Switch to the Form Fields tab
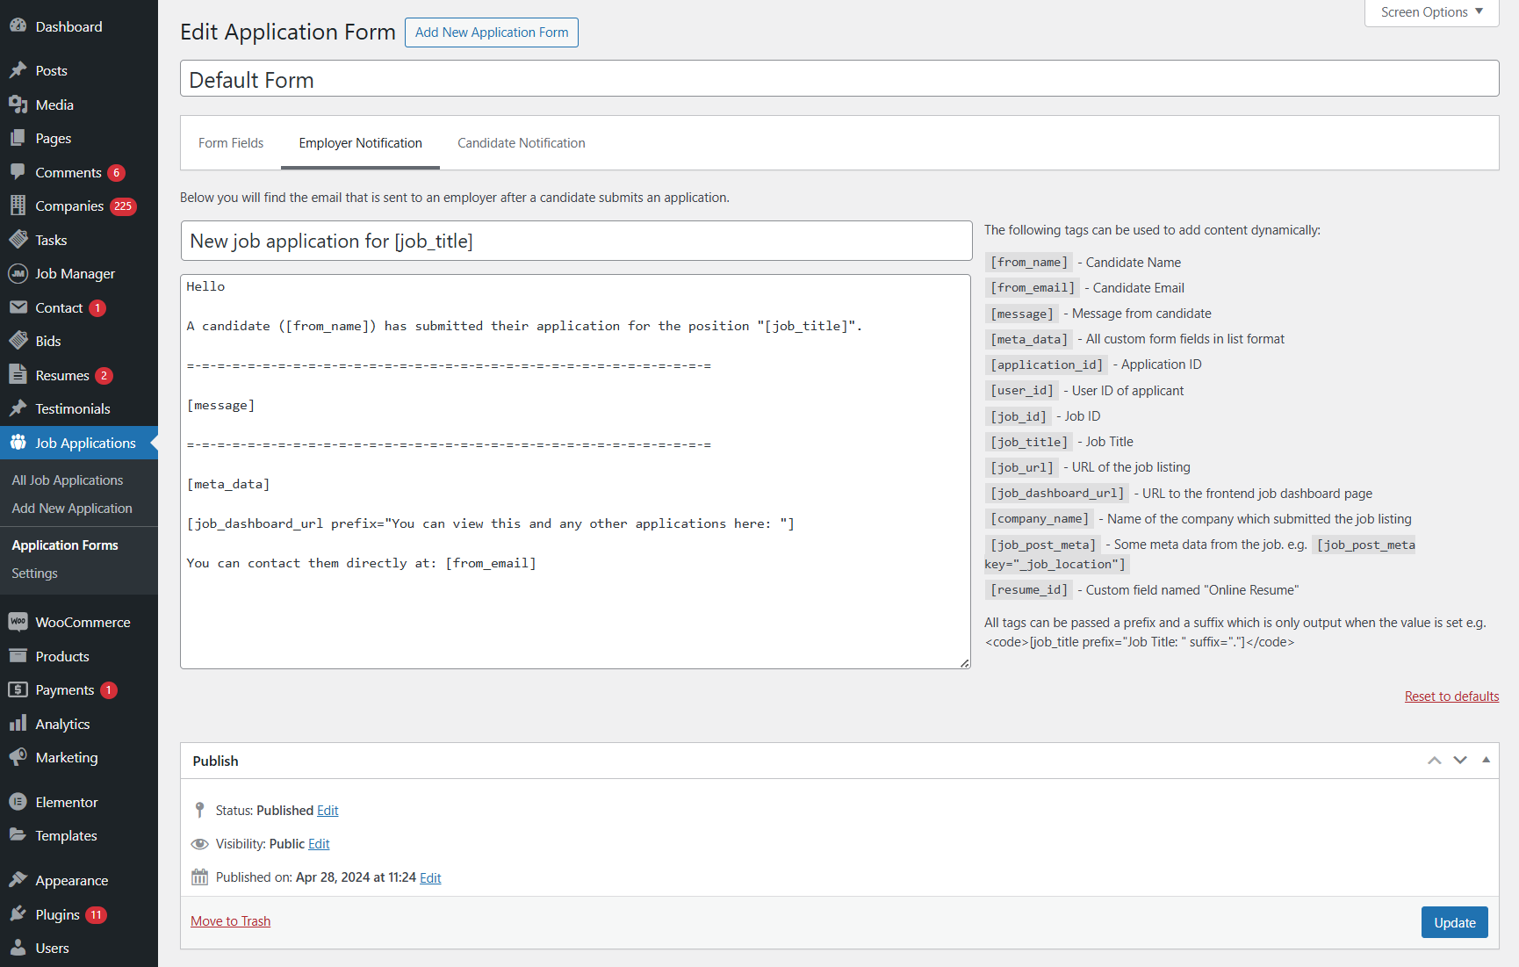This screenshot has width=1519, height=967. click(x=231, y=143)
